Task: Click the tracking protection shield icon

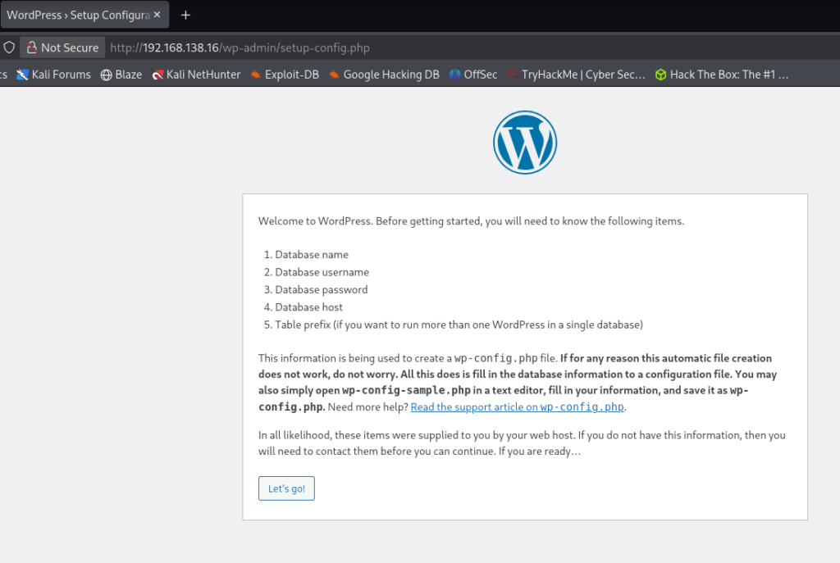Action: [9, 48]
